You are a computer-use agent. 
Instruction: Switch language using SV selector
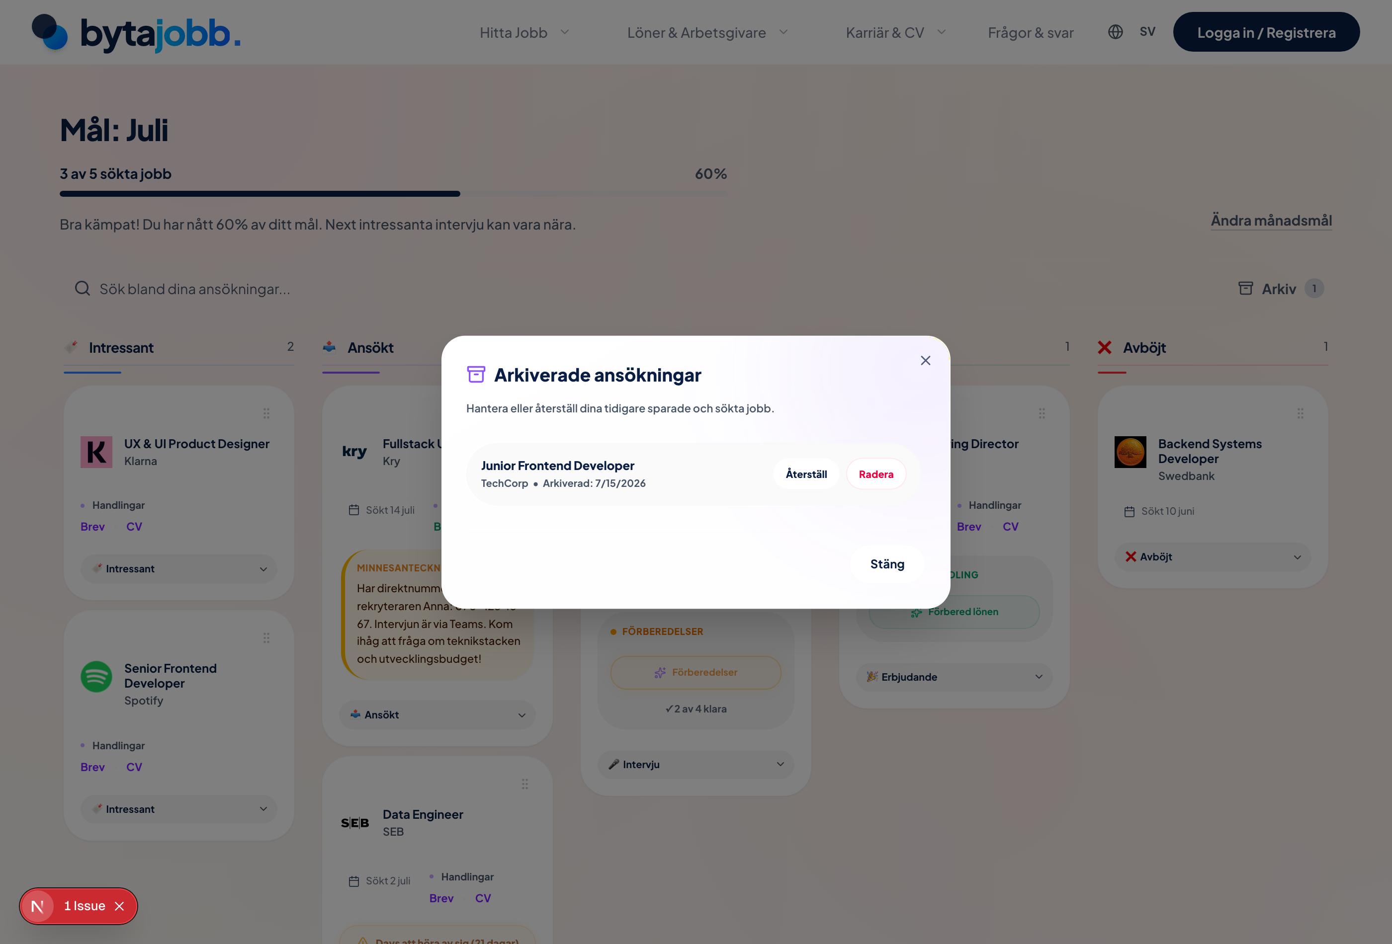[x=1147, y=32]
